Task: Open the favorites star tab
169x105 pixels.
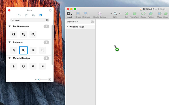Action: point(26,15)
